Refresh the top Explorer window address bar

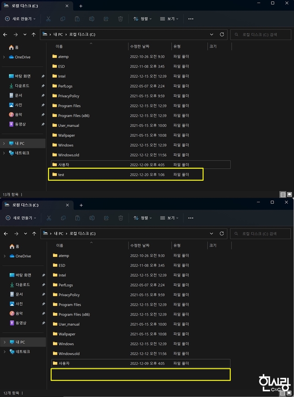222,35
